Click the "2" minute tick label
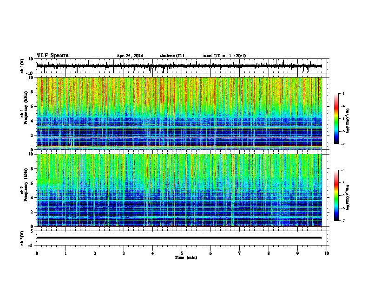 pyautogui.click(x=95, y=253)
